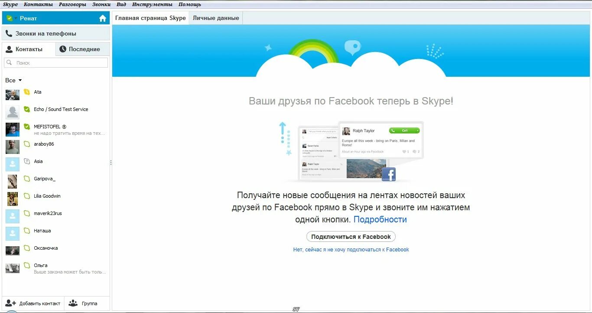Click araboy86's offline status icon
Screen dimensions: 592x313
[27, 144]
